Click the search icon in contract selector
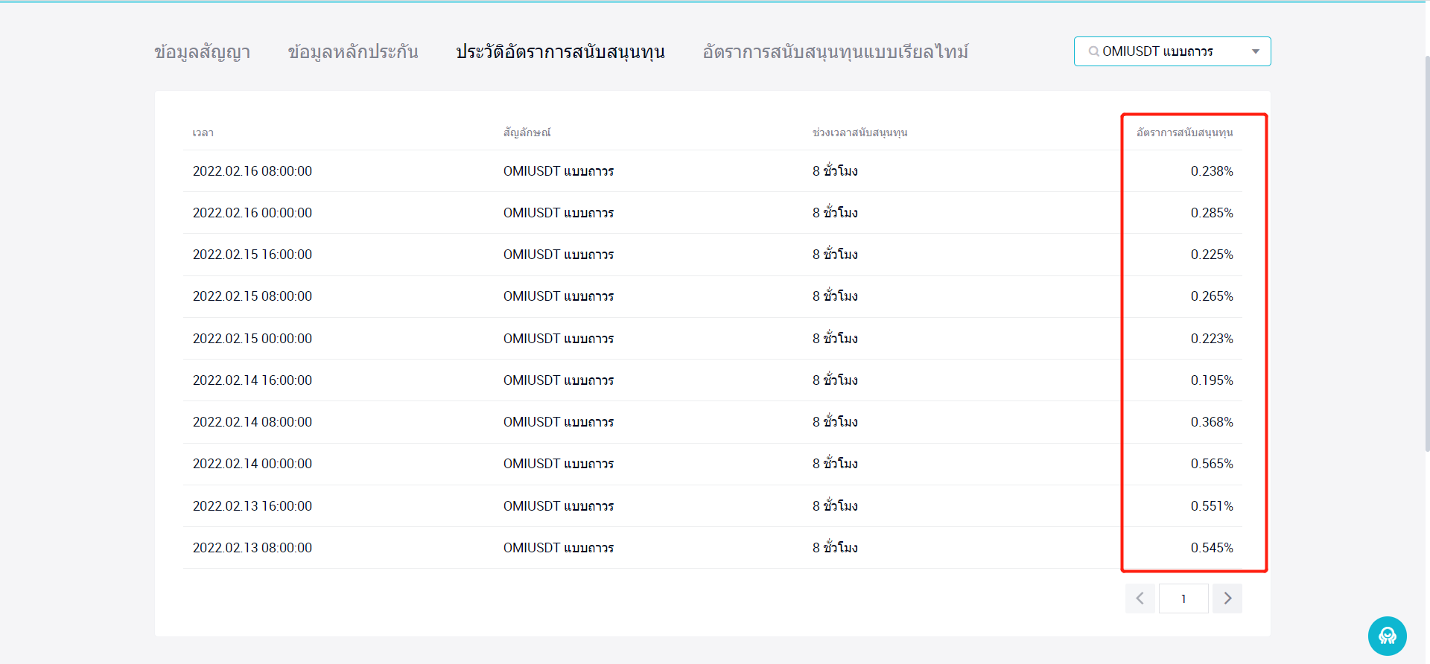 [x=1093, y=51]
